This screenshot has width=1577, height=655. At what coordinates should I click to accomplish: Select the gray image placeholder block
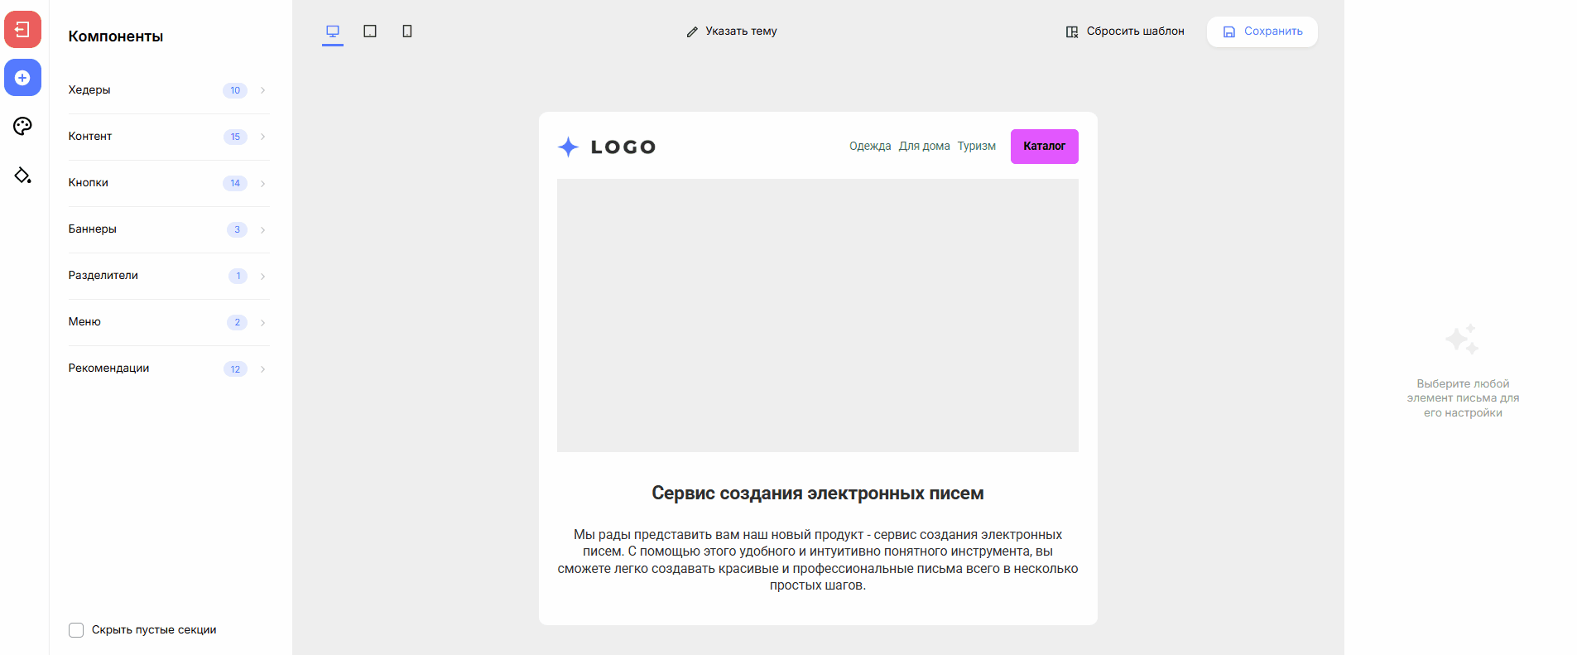817,315
